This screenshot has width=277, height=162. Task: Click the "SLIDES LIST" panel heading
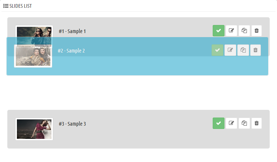coord(21,6)
